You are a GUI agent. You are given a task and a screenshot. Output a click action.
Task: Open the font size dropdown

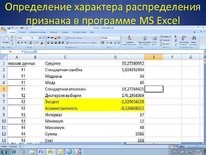coord(37,38)
